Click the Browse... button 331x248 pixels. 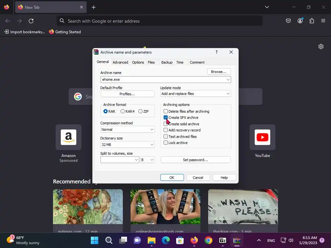pos(219,72)
